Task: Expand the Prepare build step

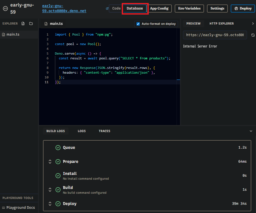Action: pos(50,162)
